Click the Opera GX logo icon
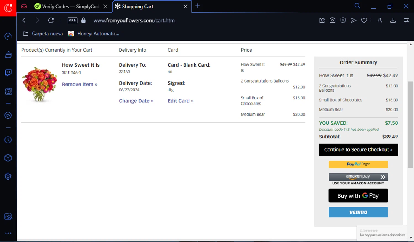The image size is (414, 242). (x=8, y=8)
